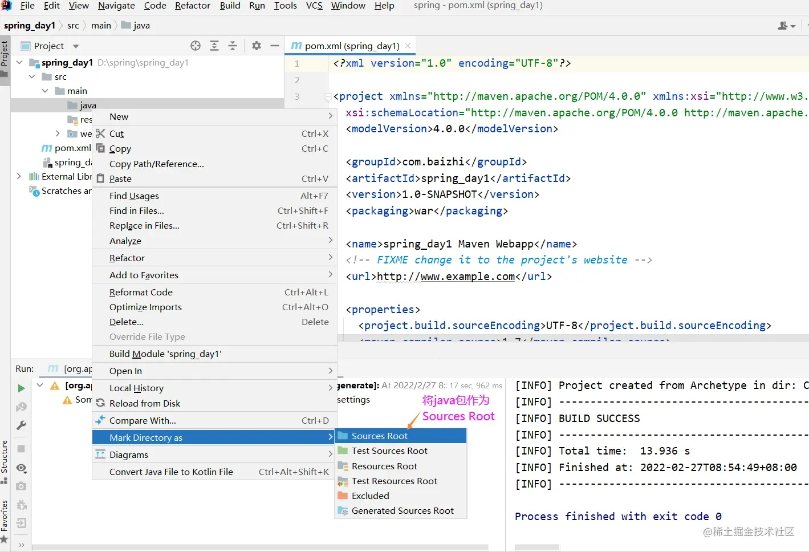This screenshot has height=552, width=809.
Task: Choose Find Usages
Action: coord(214,196)
